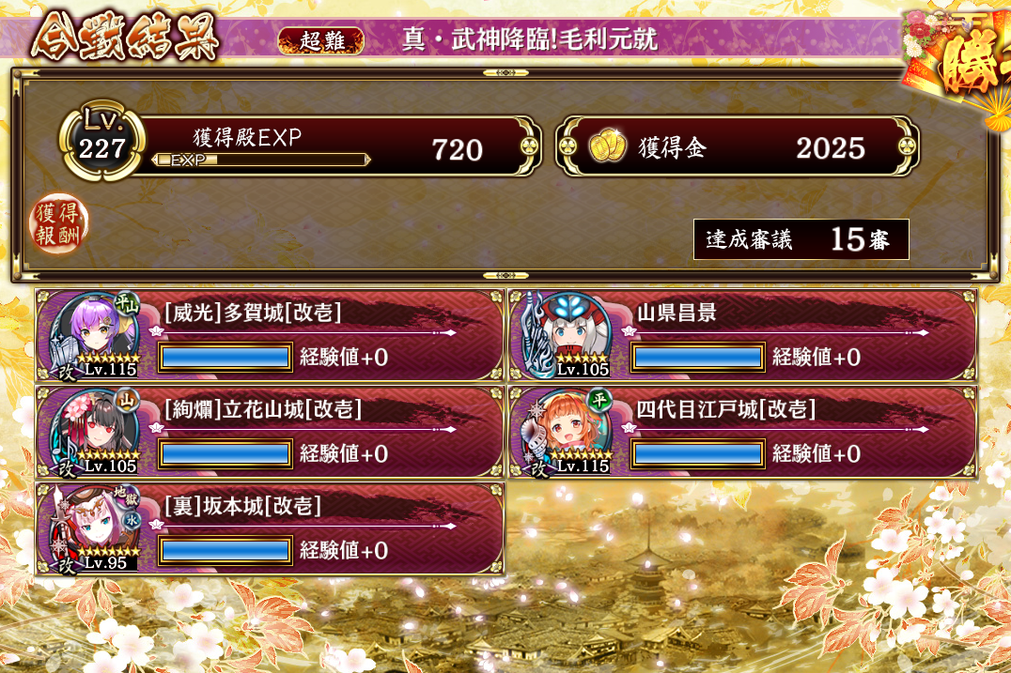
Task: Click the [裏]坂本城[改壱] name label
Action: [x=242, y=506]
